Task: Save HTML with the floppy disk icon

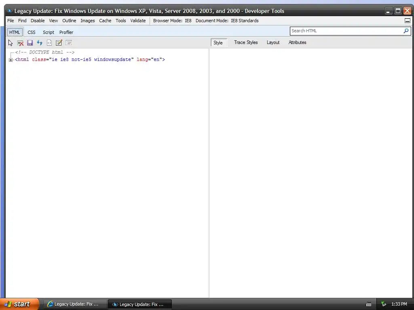Action: pyautogui.click(x=30, y=43)
